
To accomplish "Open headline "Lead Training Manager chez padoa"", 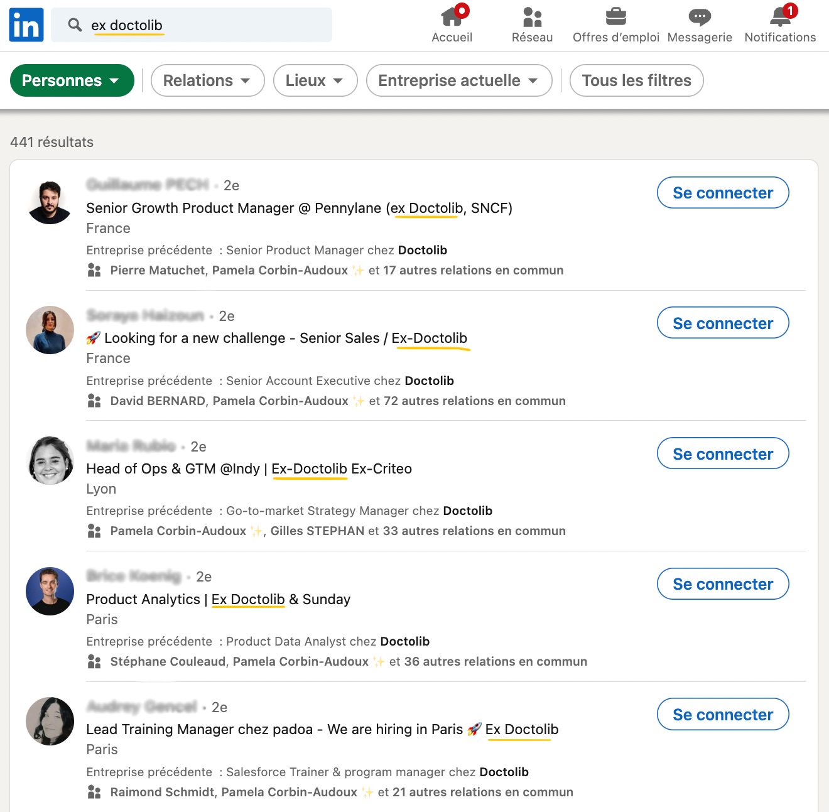I will click(x=322, y=730).
